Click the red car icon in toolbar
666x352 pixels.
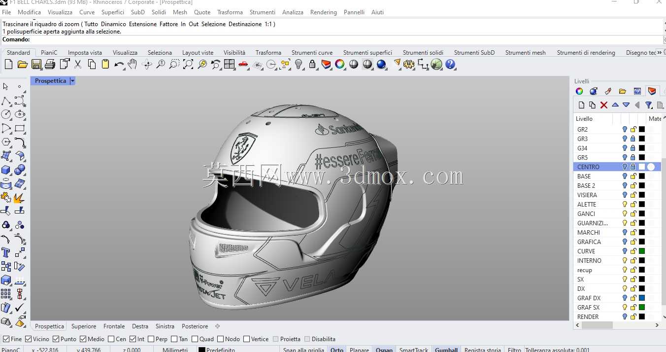coord(243,64)
